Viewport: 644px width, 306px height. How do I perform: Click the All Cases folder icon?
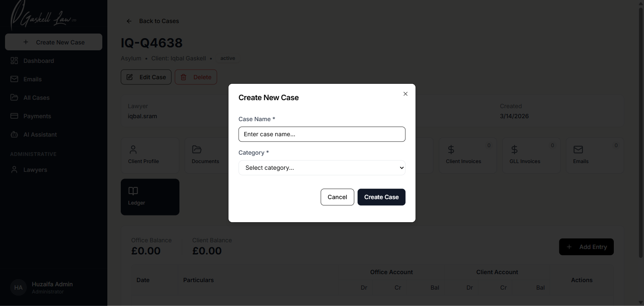tap(14, 97)
